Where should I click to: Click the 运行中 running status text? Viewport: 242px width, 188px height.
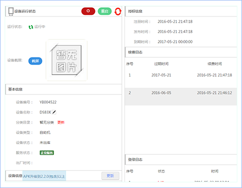(x=40, y=27)
